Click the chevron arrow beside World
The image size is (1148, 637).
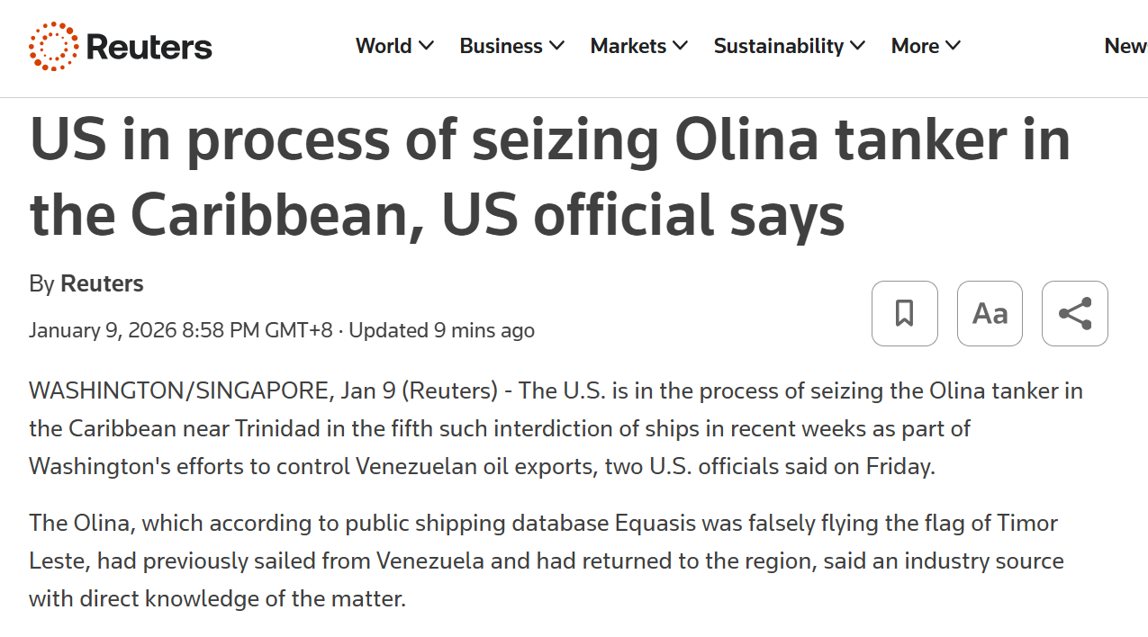pyautogui.click(x=426, y=46)
